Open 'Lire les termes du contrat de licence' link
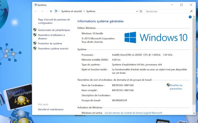The width and height of the screenshot is (198, 123). (x=133, y=113)
